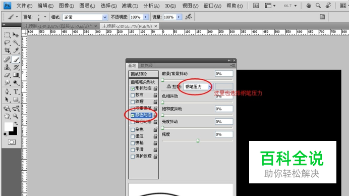
Task: Open the Brush panel flyout menu
Action: [232, 65]
